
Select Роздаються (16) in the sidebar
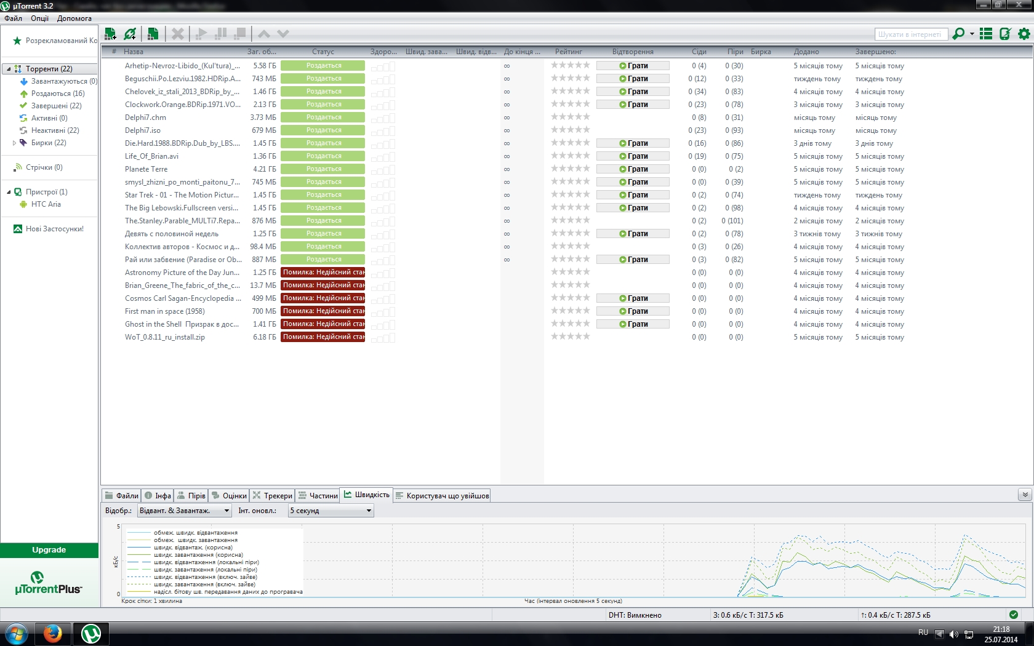(52, 94)
